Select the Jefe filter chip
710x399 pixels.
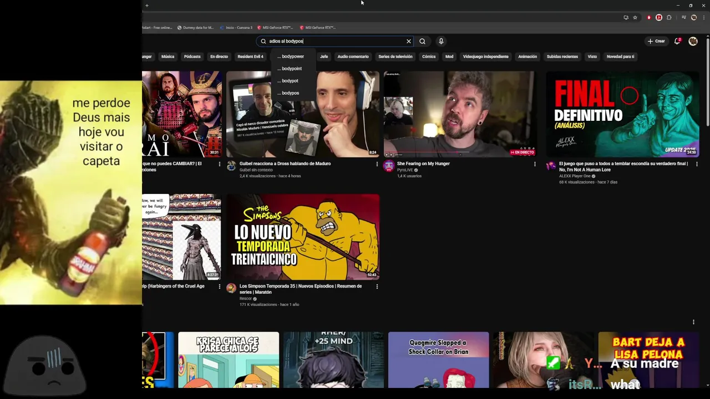pyautogui.click(x=324, y=57)
